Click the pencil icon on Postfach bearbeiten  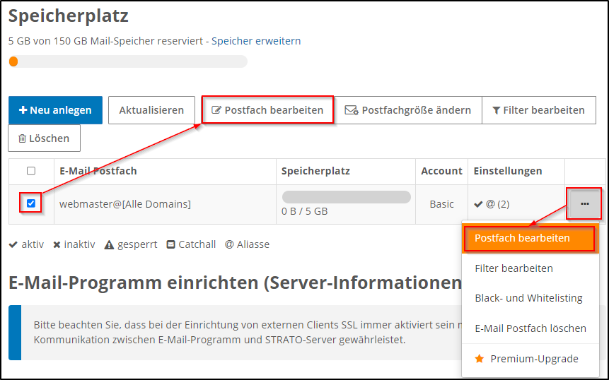point(216,110)
